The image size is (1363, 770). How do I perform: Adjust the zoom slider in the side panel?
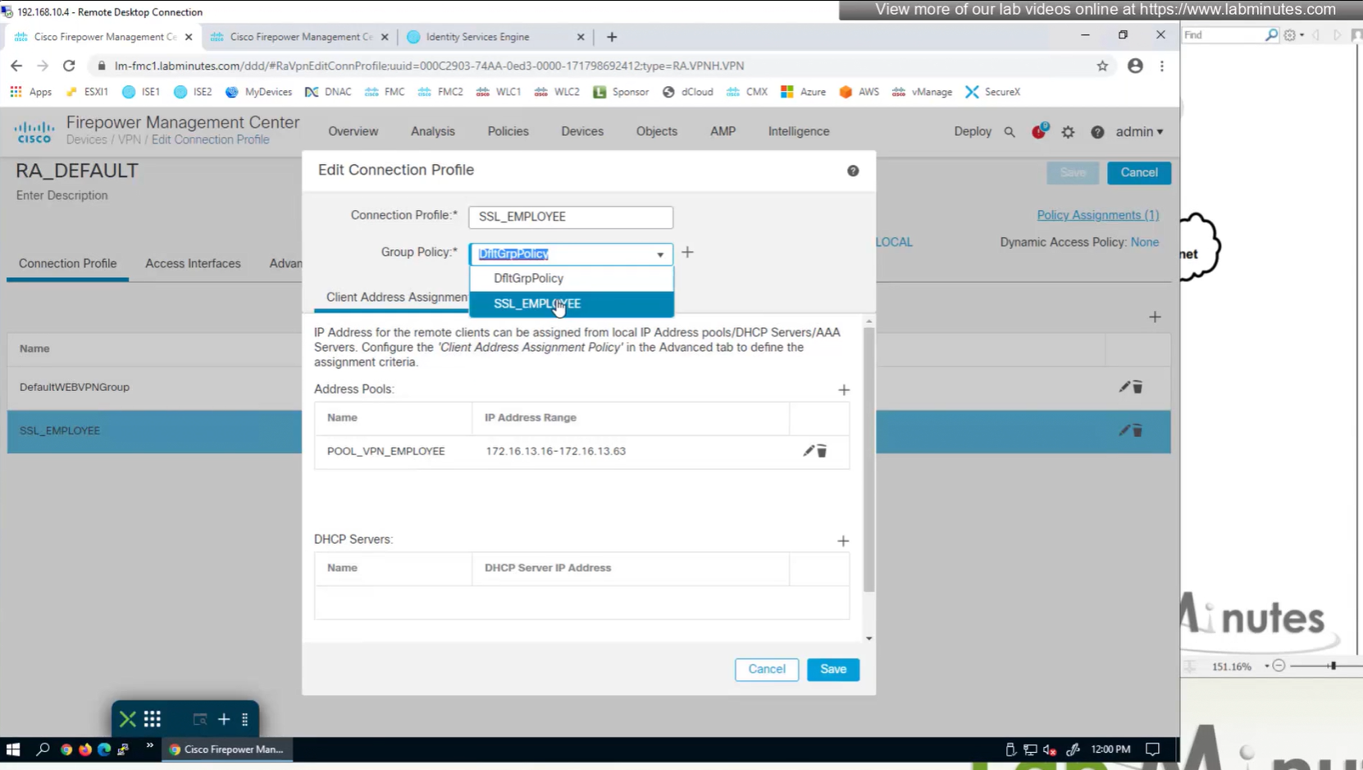pyautogui.click(x=1333, y=666)
